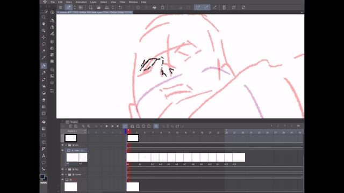Select the Balloon tool

(44, 162)
